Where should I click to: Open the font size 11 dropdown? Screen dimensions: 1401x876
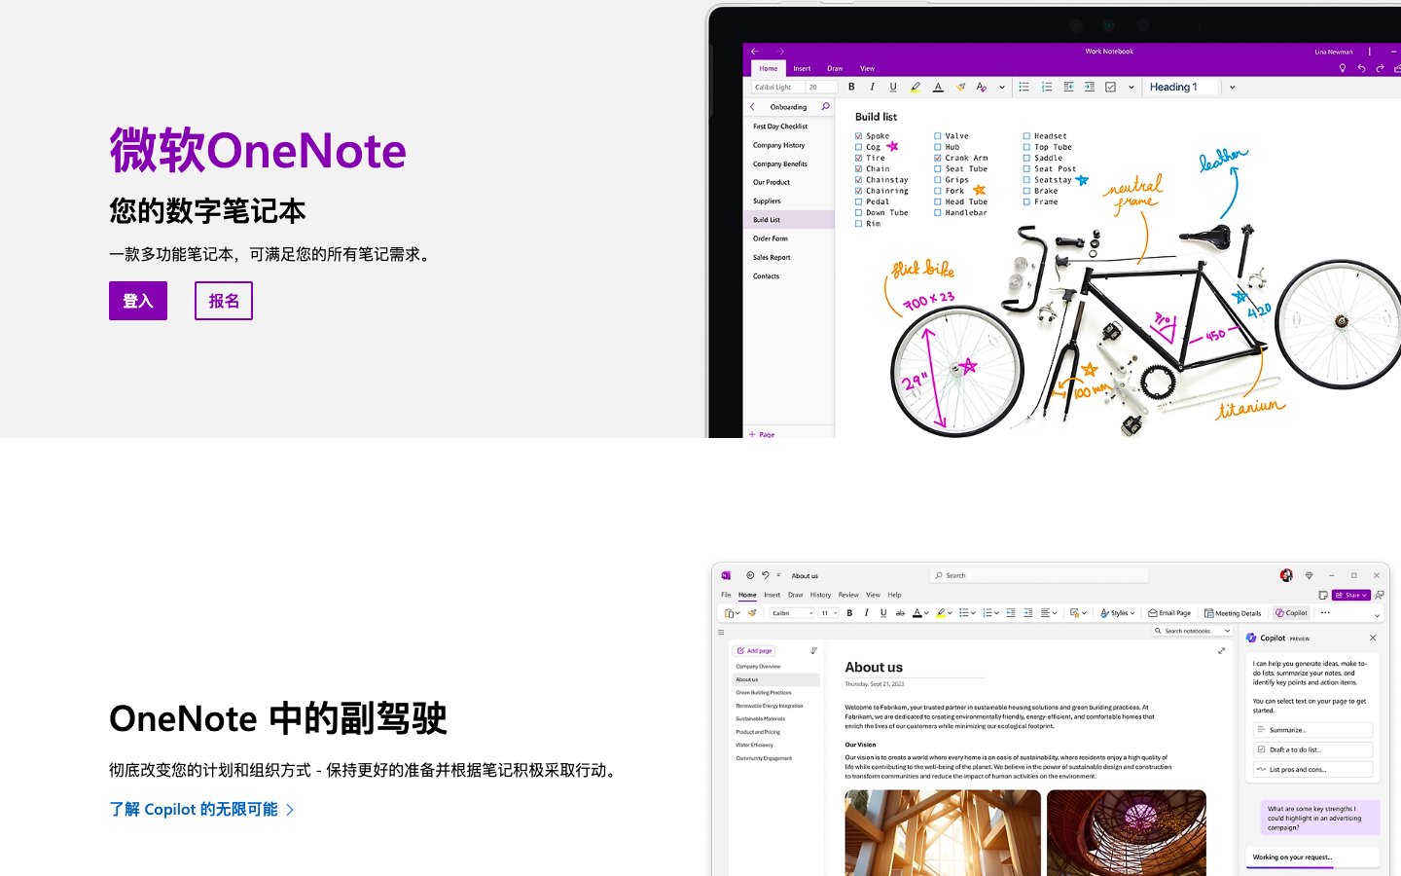pos(828,613)
